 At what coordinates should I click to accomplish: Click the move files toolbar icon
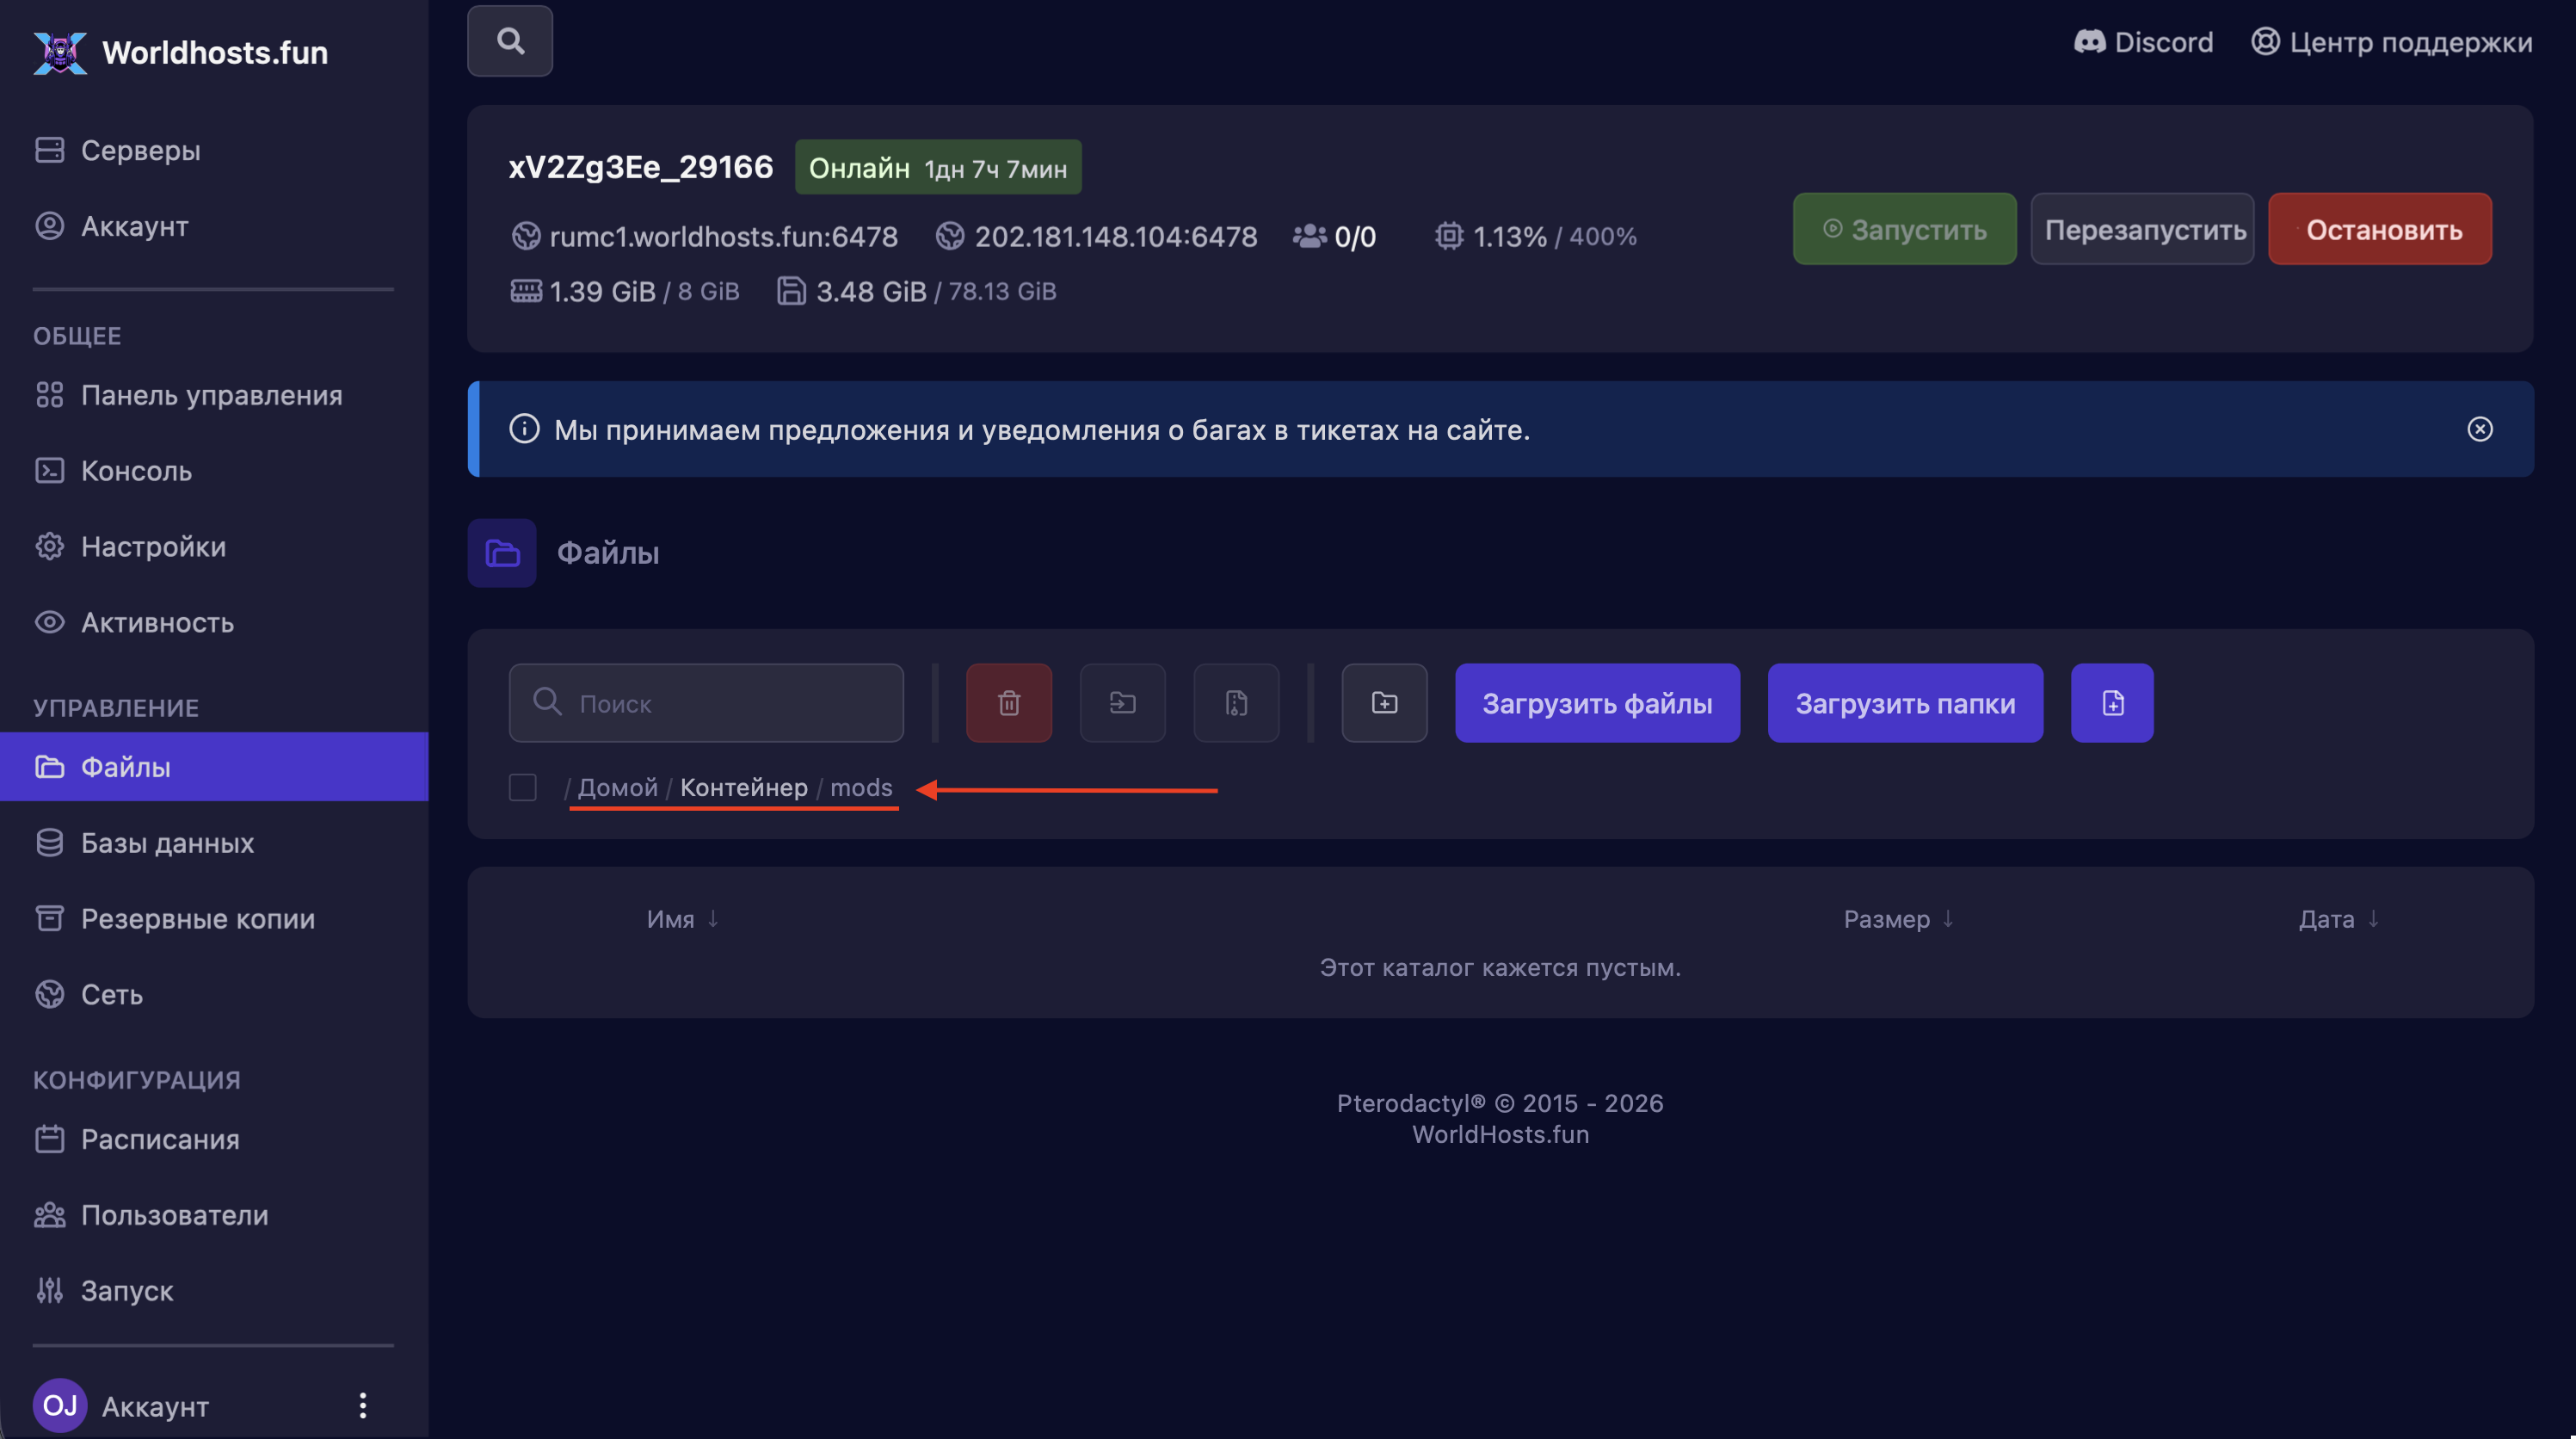[1122, 703]
